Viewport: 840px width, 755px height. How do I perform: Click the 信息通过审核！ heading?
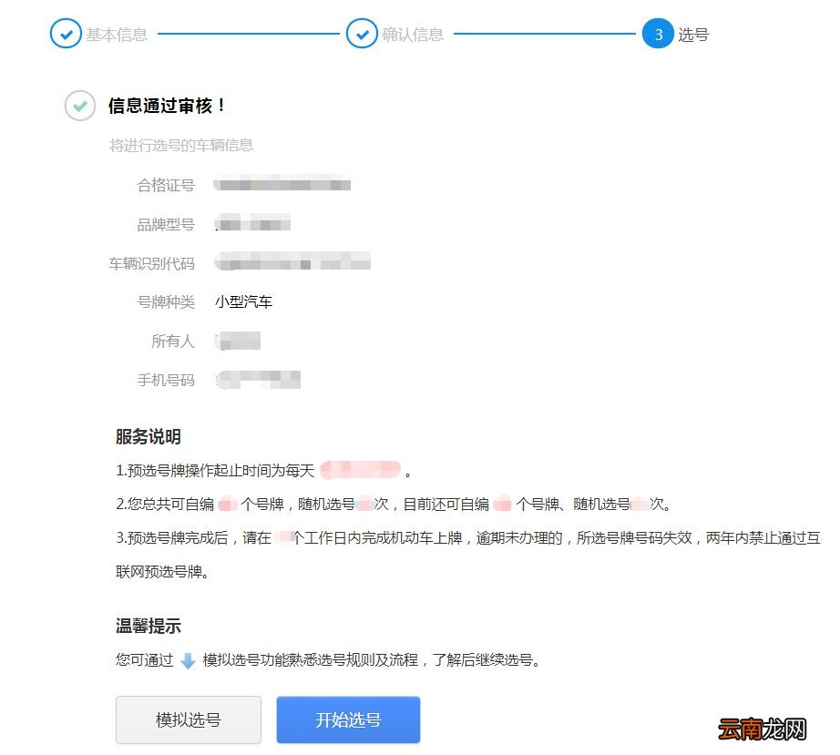click(x=167, y=106)
